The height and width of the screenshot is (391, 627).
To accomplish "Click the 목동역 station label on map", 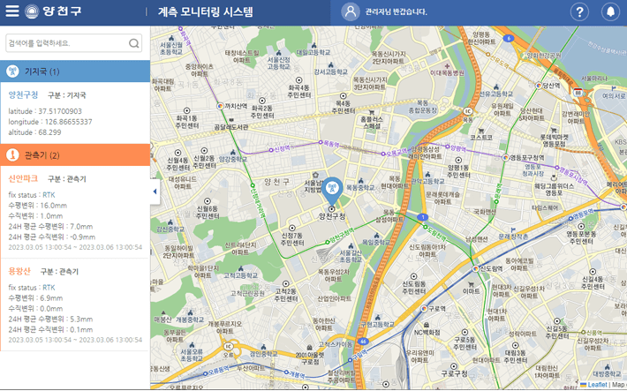I will 332,144.
